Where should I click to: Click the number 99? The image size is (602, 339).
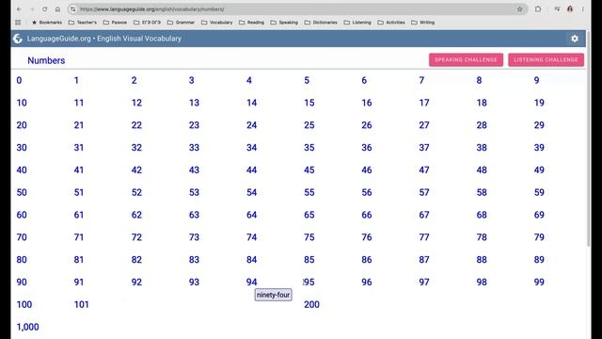pos(539,282)
